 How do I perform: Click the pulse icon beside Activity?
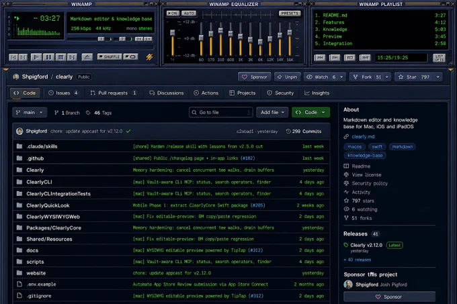tap(346, 192)
